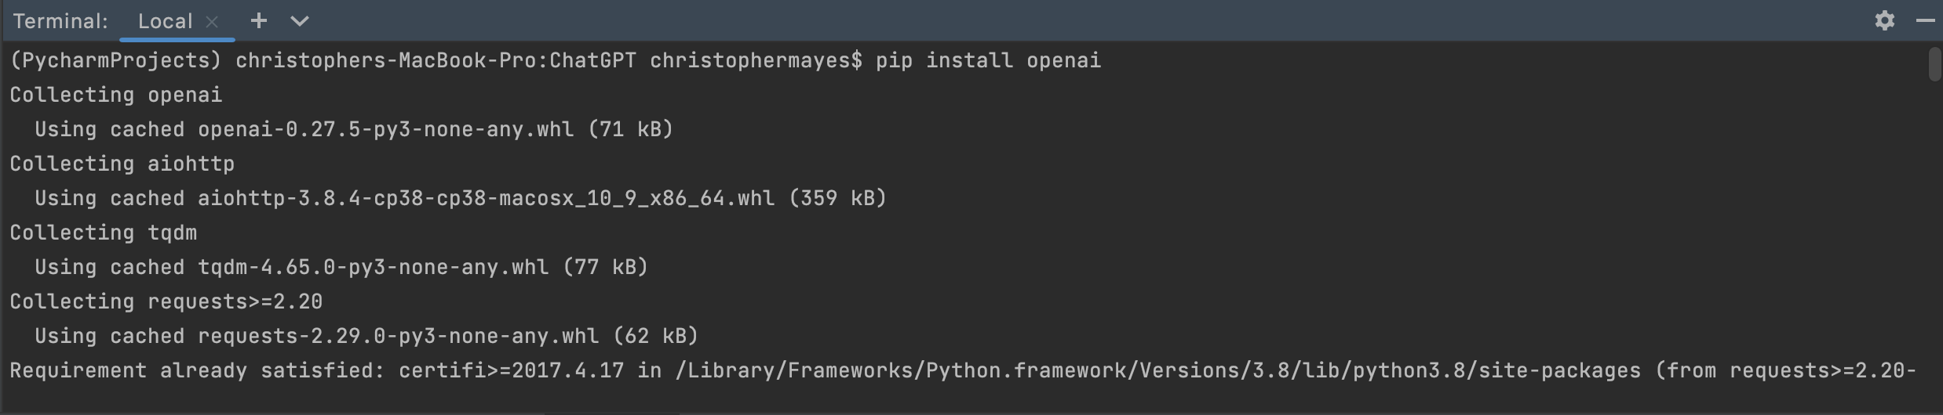This screenshot has height=415, width=1943.
Task: Click the tqdm-4.65.0 wheel filename
Action: (373, 267)
